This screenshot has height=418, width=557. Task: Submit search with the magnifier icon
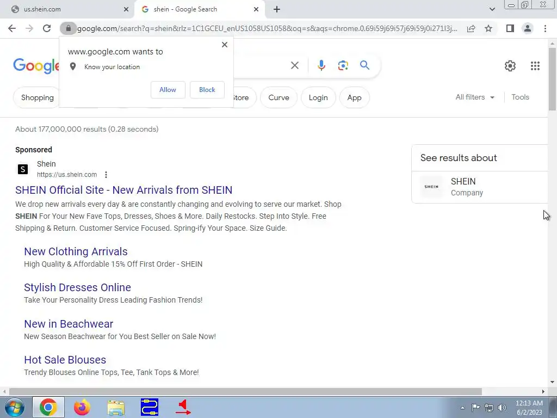(x=364, y=65)
